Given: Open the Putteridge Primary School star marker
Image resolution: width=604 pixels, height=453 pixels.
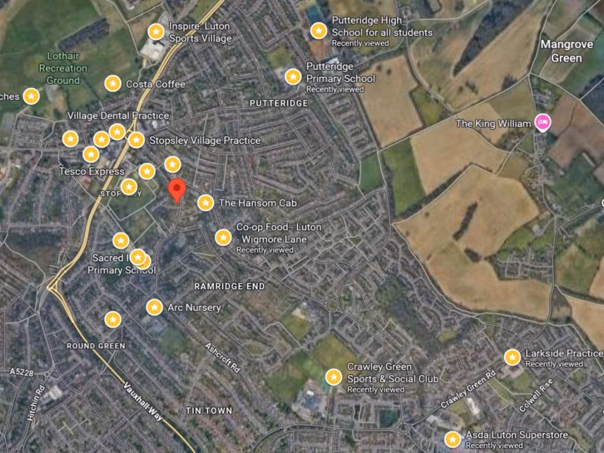Looking at the screenshot, I should pos(293,77).
